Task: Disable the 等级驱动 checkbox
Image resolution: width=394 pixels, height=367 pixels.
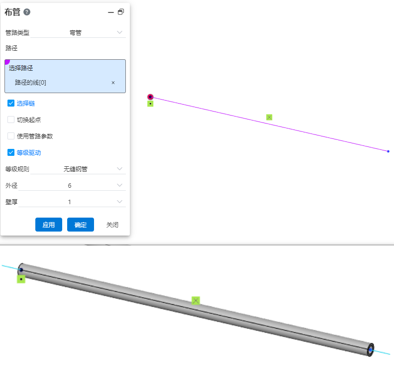Action: coord(11,152)
